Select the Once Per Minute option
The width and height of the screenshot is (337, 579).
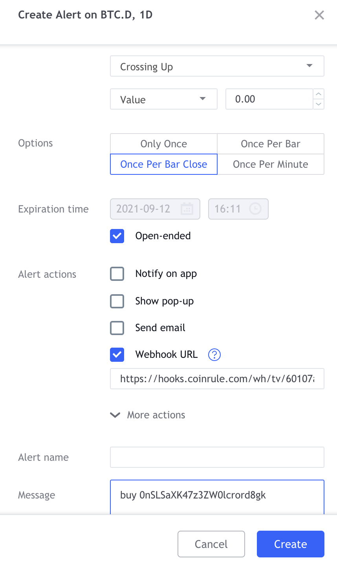click(271, 164)
